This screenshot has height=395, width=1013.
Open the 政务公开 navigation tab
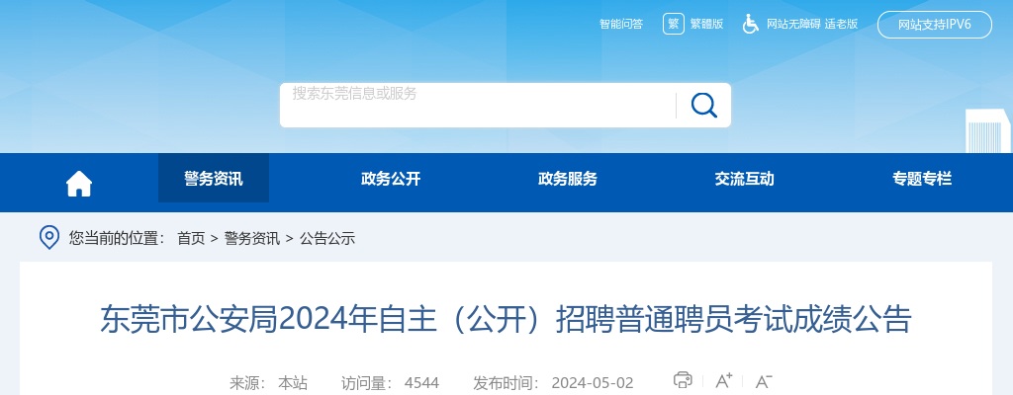391,179
